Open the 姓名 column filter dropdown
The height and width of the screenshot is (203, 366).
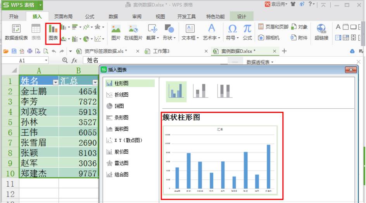tap(55, 82)
